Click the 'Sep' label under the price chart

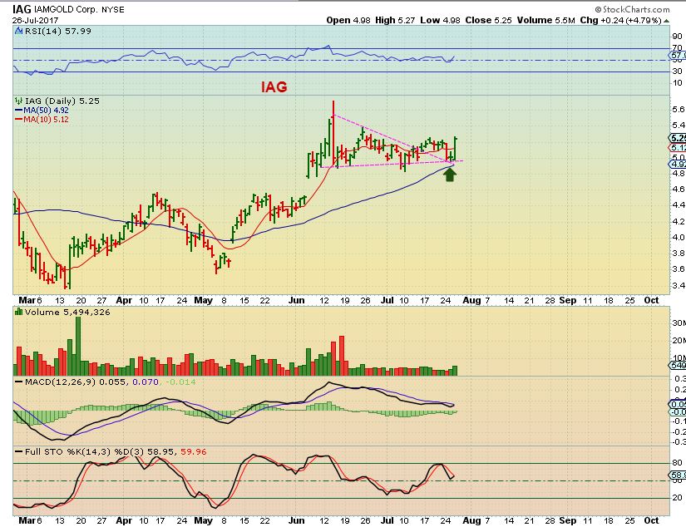(x=568, y=300)
